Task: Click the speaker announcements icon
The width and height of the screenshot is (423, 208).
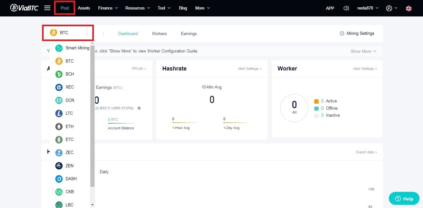Action: pyautogui.click(x=346, y=8)
